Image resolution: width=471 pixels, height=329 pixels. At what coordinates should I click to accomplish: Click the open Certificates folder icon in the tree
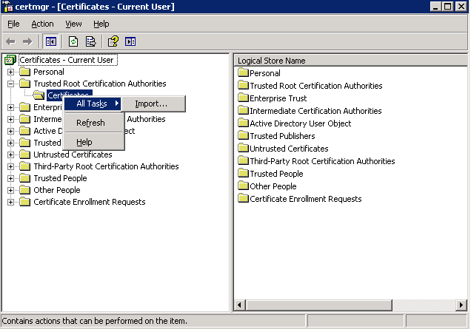pyautogui.click(x=39, y=95)
